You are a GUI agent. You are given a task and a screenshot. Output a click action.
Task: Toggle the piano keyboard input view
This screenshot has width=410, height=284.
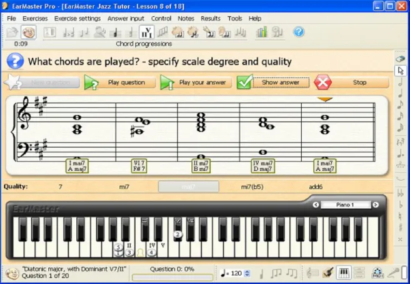tap(344, 273)
